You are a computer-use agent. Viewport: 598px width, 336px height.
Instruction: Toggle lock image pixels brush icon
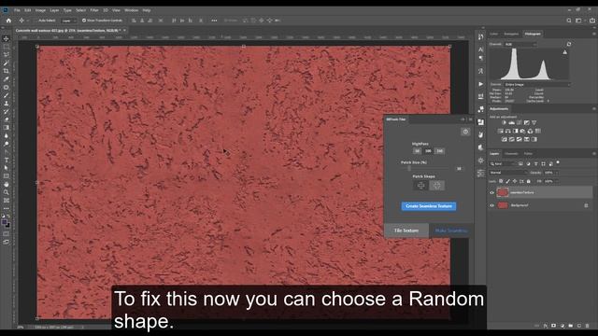point(507,181)
